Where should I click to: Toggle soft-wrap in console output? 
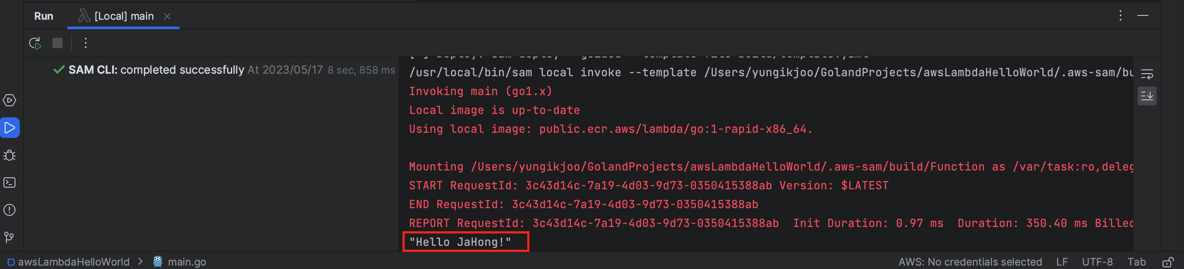click(1147, 74)
